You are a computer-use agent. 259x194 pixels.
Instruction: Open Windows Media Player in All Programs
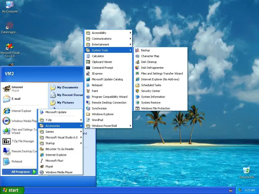point(60,172)
